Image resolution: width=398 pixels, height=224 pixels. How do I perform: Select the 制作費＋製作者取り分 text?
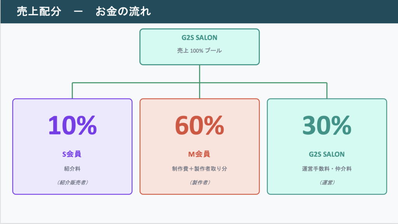click(199, 169)
